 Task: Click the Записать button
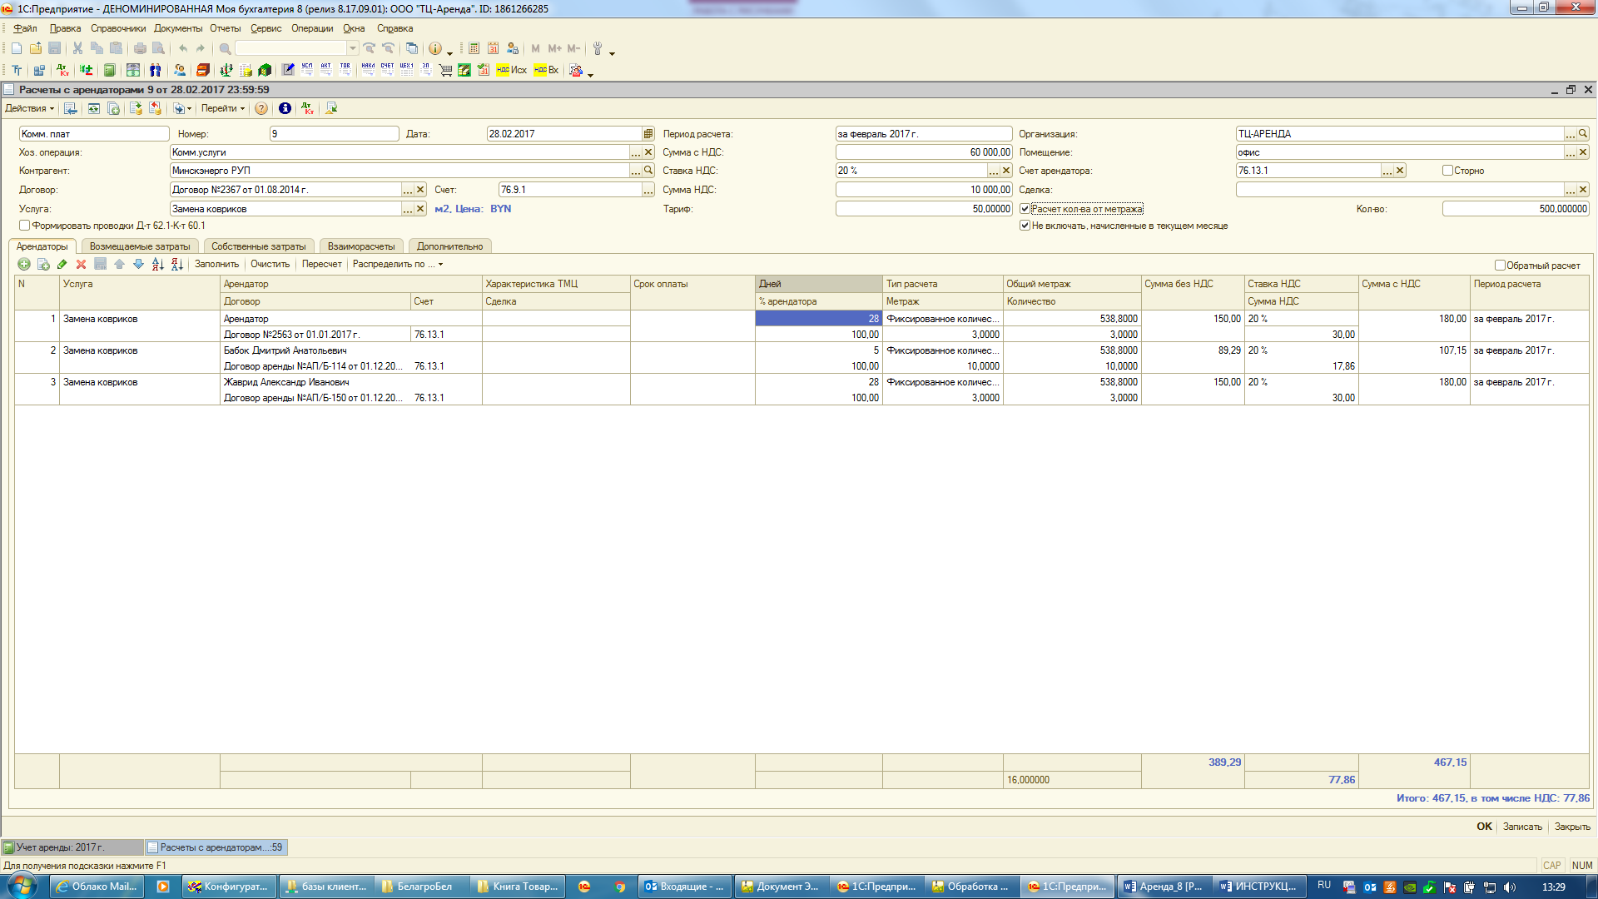click(x=1521, y=827)
